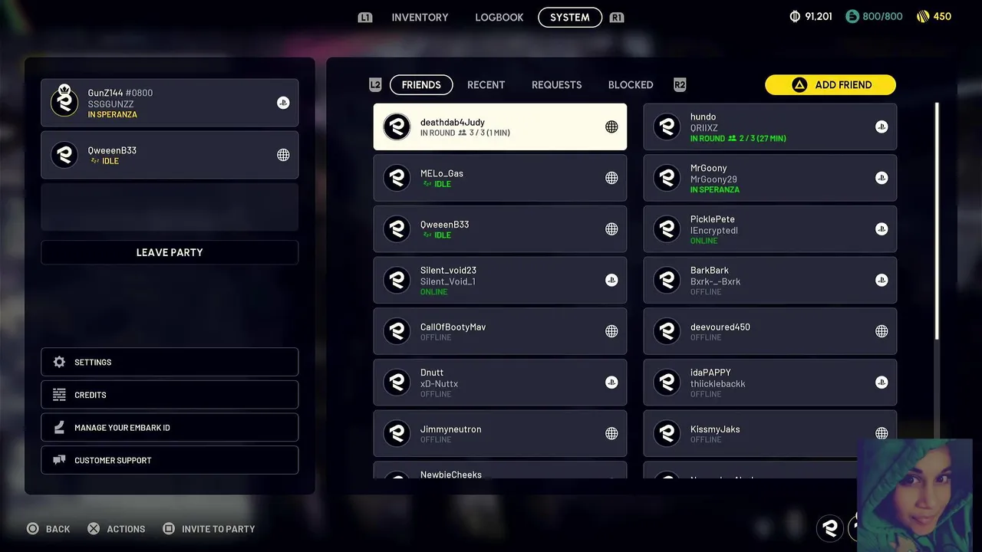Click the Leave Party button
The width and height of the screenshot is (982, 552).
click(170, 252)
